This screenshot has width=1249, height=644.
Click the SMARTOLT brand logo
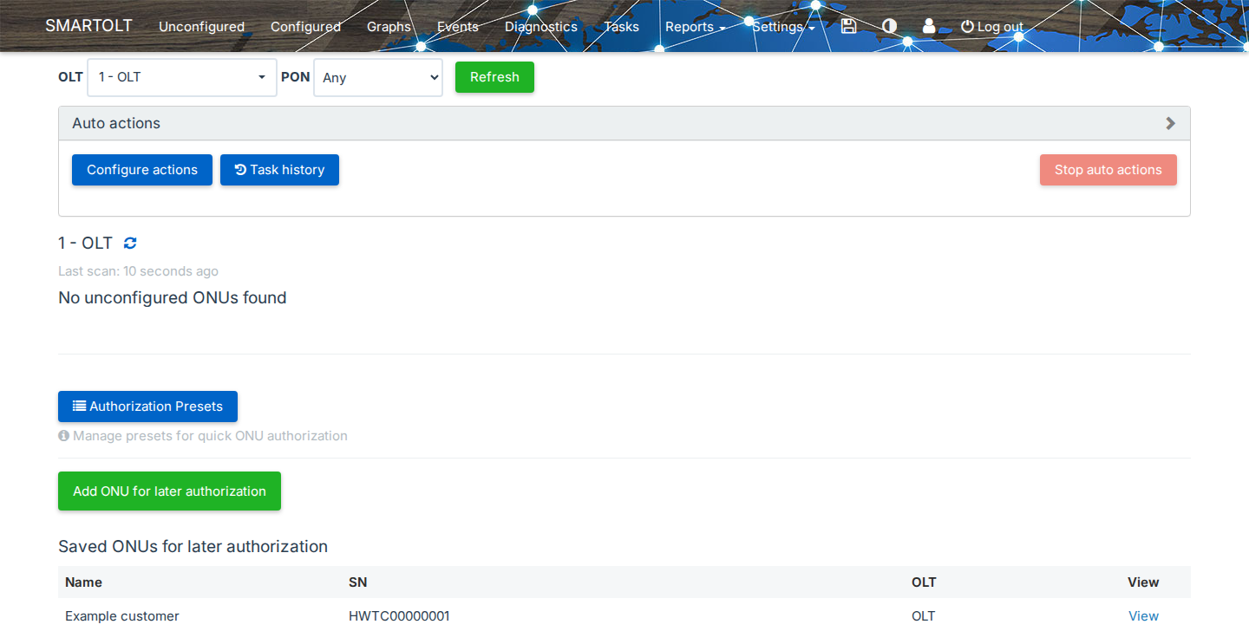click(x=88, y=25)
